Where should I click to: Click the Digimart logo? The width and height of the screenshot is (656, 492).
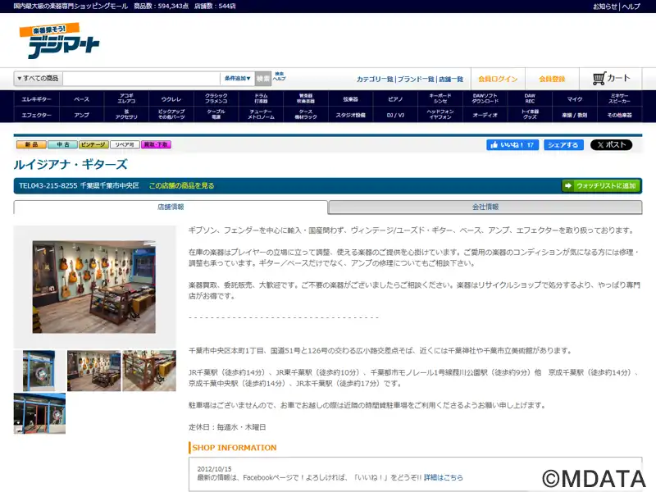click(58, 40)
